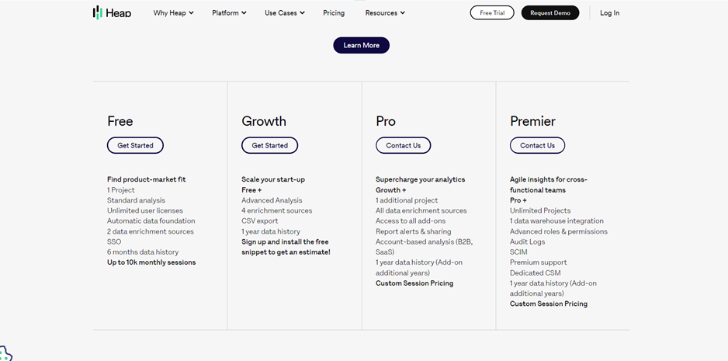Image resolution: width=728 pixels, height=361 pixels.
Task: Click the Request Demo button
Action: (550, 12)
